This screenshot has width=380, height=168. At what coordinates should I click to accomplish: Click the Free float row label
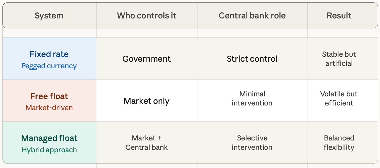(49, 96)
